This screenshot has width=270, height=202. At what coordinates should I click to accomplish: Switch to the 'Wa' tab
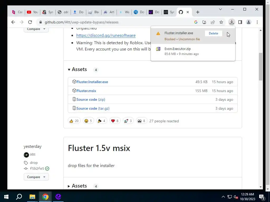pos(124,12)
